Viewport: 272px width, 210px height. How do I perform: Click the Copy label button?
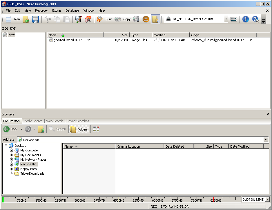(x=127, y=19)
